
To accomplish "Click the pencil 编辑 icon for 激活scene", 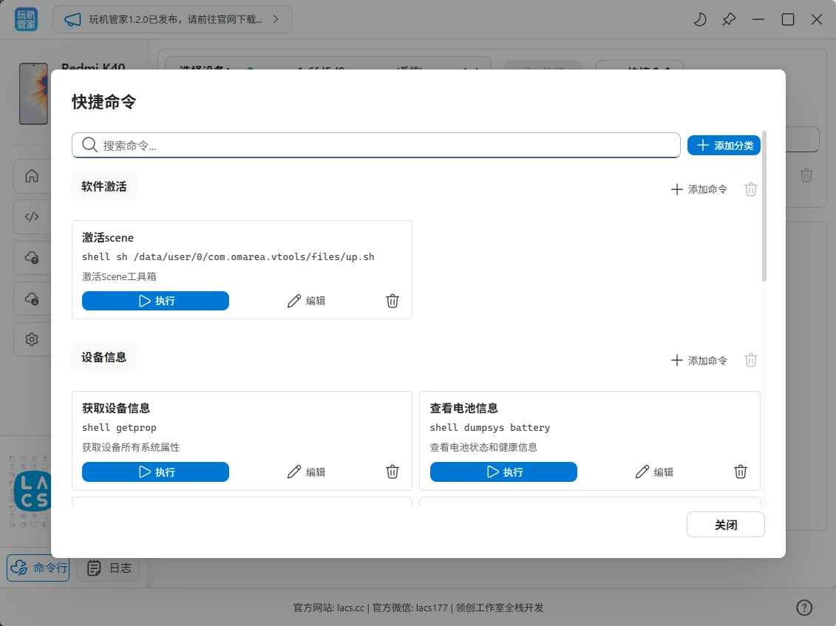I will click(294, 301).
